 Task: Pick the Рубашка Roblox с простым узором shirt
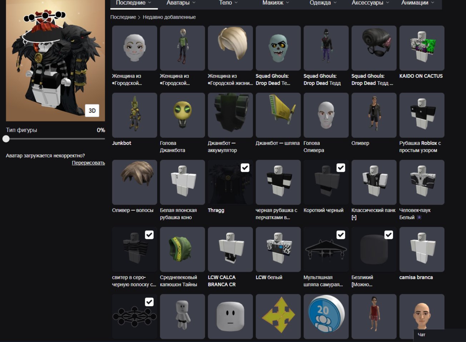422,115
